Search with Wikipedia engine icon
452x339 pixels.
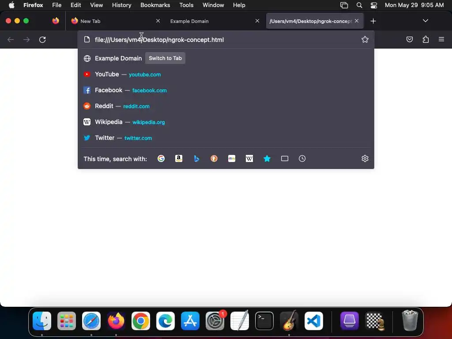[x=249, y=158]
